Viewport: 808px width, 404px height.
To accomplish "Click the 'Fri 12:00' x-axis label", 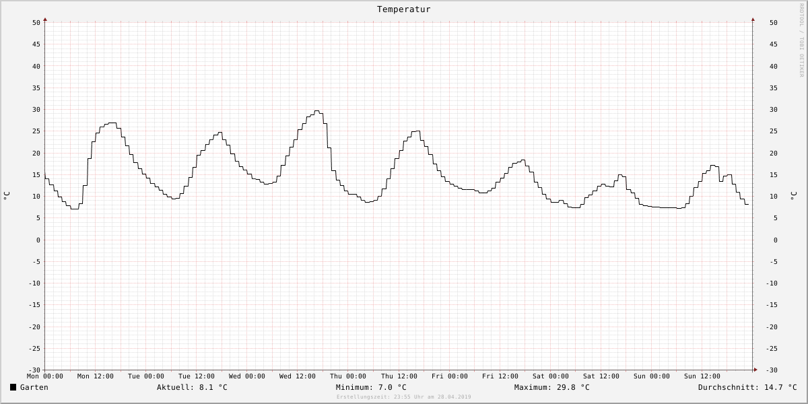I will pos(500,376).
